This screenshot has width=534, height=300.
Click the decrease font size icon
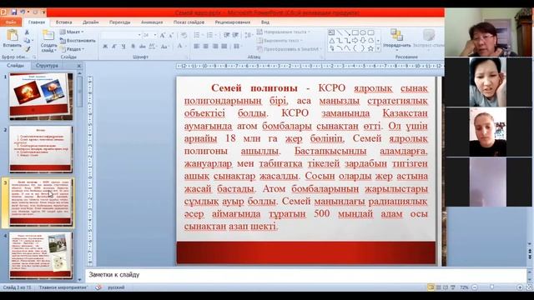[171, 35]
